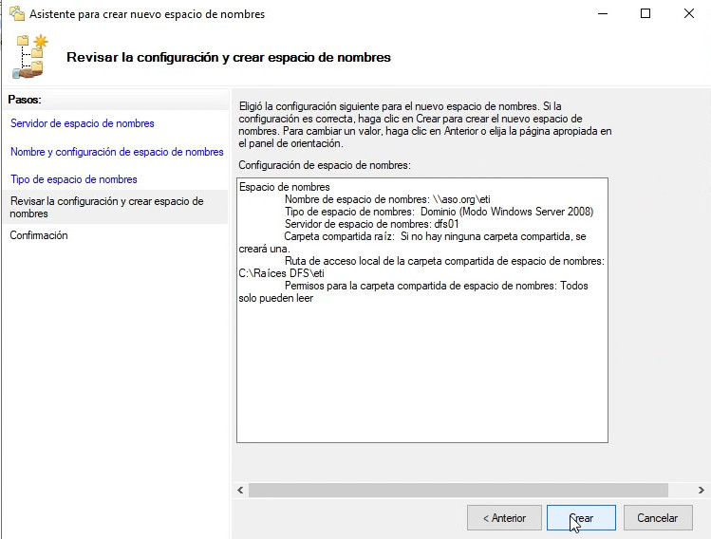Go to Servidor de espacio de nombres step
The image size is (711, 539).
click(x=82, y=123)
